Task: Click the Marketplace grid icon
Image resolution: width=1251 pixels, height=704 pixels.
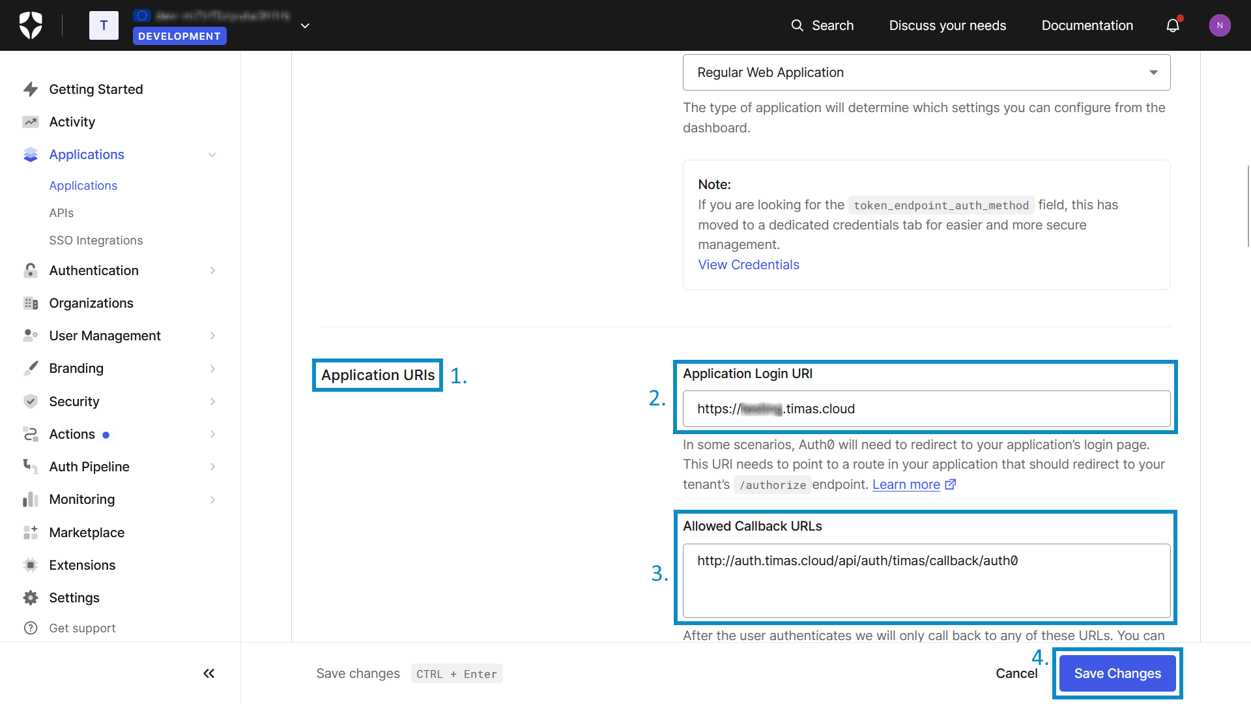Action: [x=31, y=533]
